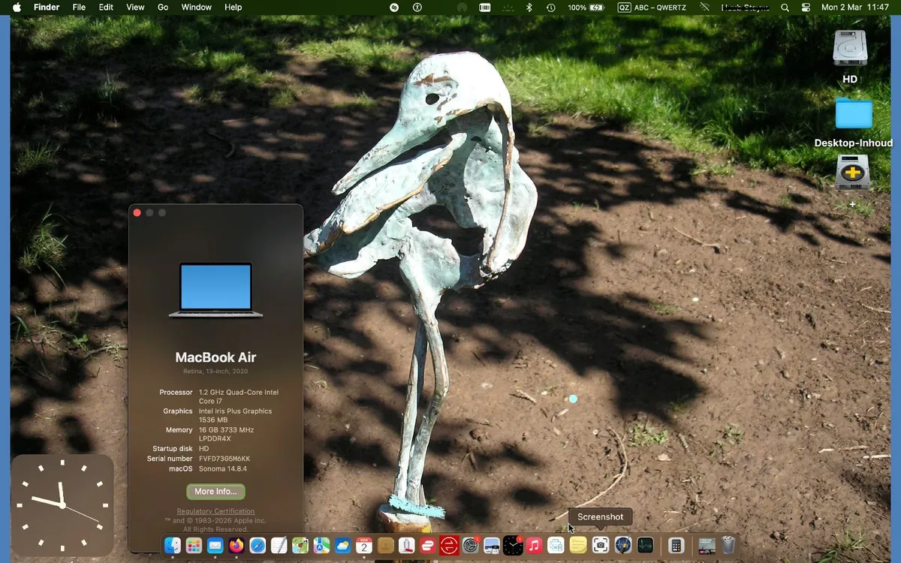This screenshot has width=901, height=563.
Task: Open the Regulatory Certification link
Action: point(215,510)
